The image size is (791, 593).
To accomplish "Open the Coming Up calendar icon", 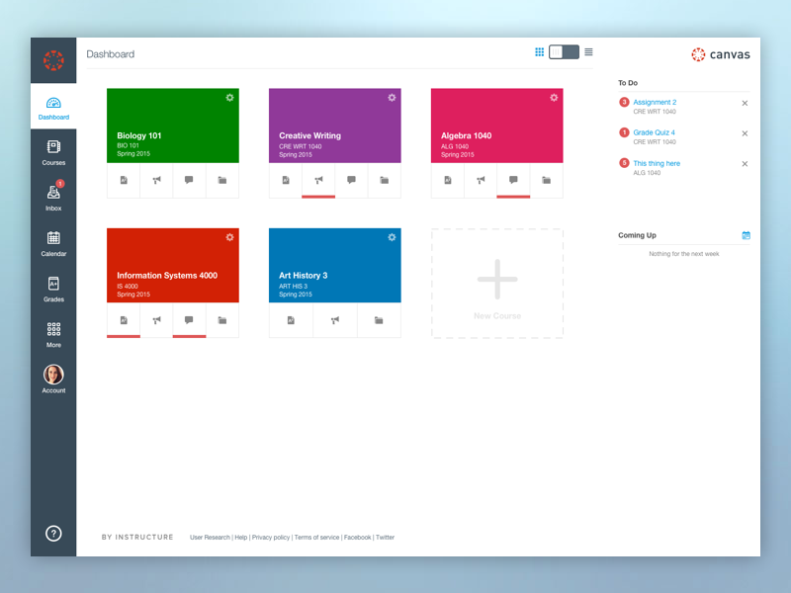I will tap(746, 235).
